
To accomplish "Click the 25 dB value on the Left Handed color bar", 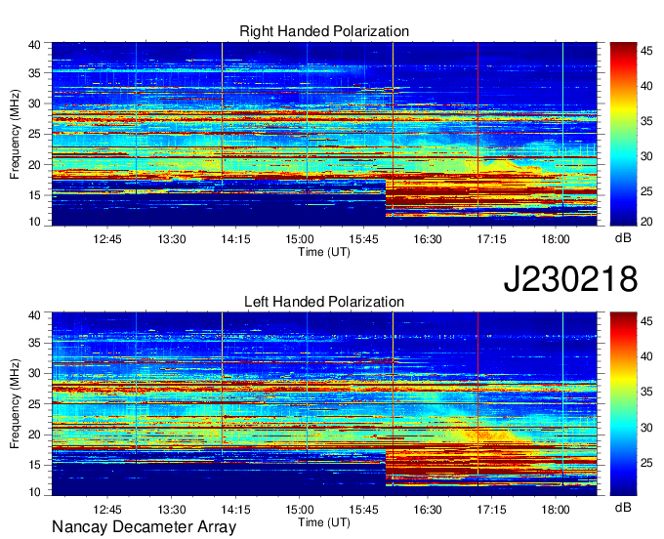I will [646, 463].
